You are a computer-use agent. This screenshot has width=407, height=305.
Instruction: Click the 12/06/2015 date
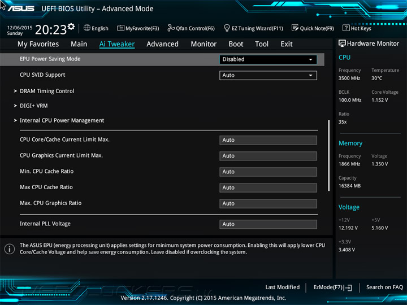20,28
